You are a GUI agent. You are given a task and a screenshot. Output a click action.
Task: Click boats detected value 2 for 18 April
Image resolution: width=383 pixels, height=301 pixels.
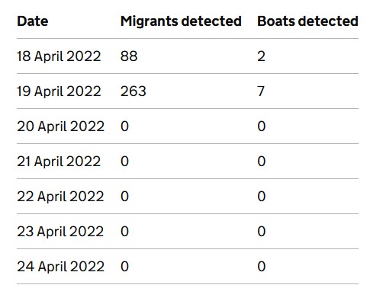point(261,56)
